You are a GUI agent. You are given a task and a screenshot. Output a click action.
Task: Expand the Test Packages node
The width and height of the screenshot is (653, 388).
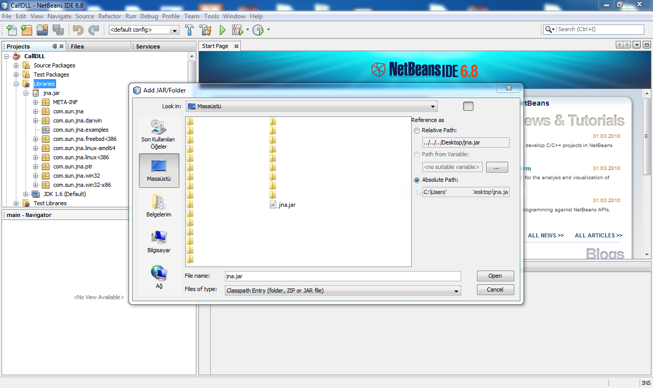[16, 75]
